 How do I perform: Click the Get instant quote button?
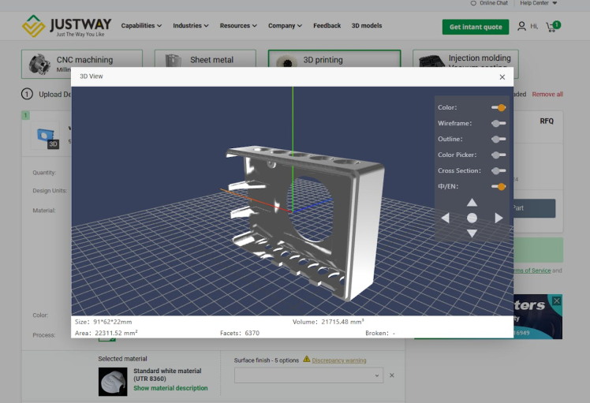click(475, 27)
